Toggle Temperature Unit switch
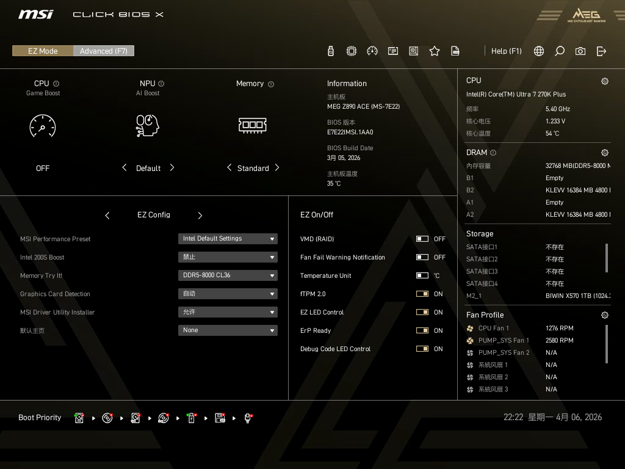The width and height of the screenshot is (625, 469). (x=422, y=275)
